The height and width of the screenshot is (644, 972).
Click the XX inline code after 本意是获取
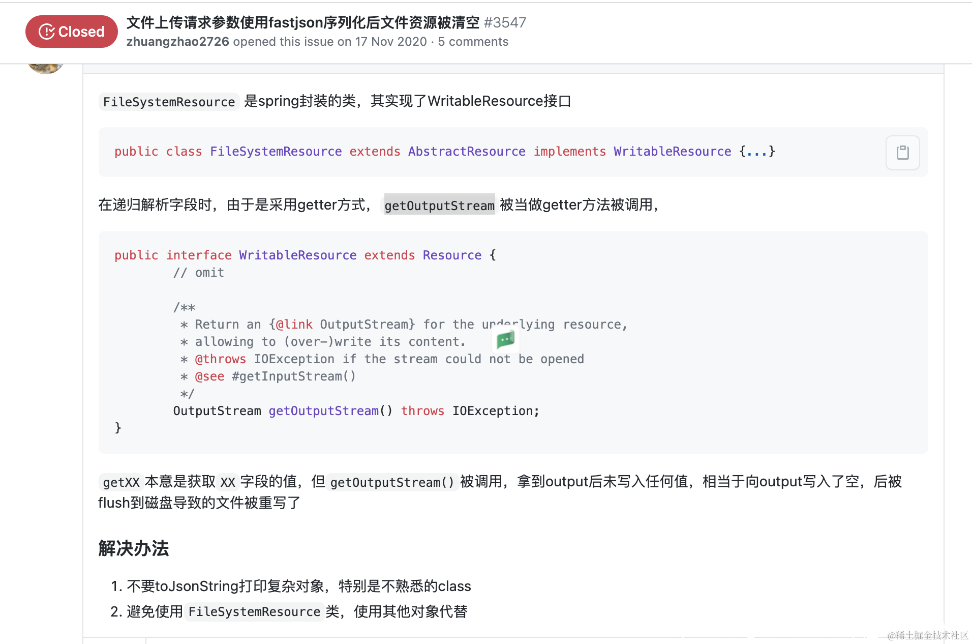(228, 482)
